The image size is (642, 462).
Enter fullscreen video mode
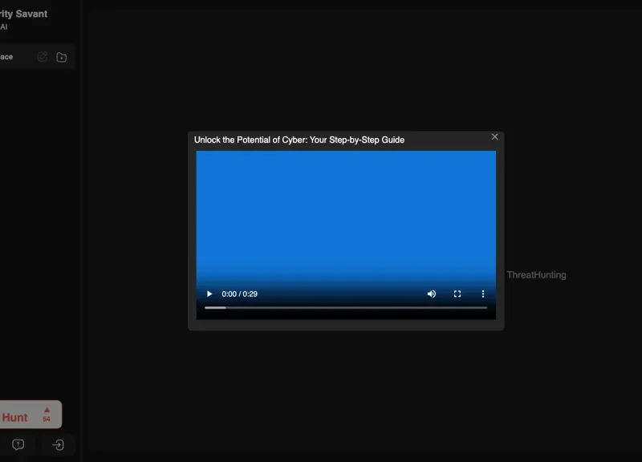click(457, 294)
